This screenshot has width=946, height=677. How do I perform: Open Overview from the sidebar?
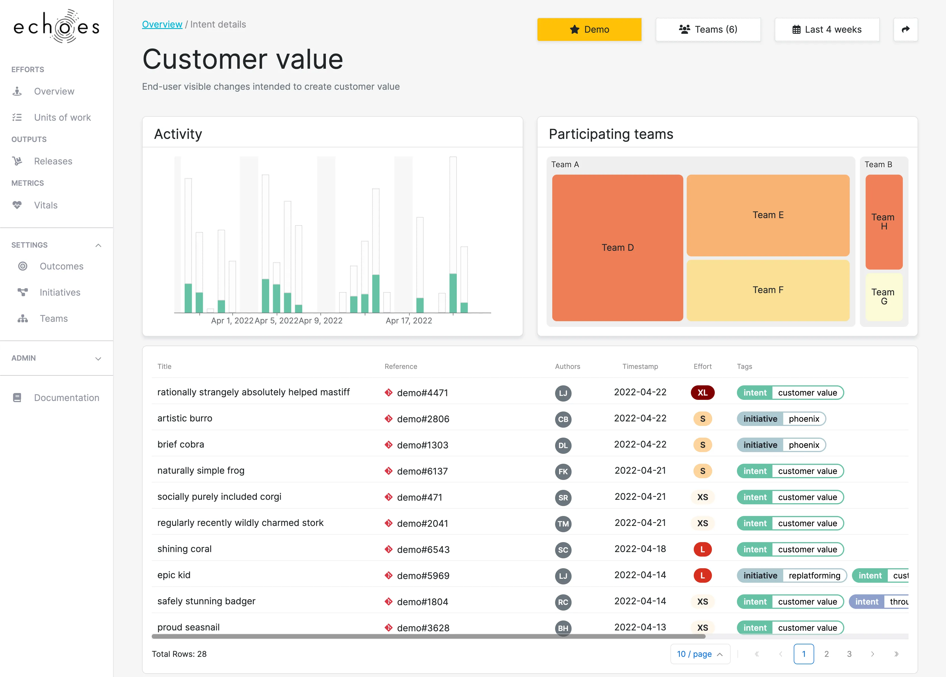54,91
